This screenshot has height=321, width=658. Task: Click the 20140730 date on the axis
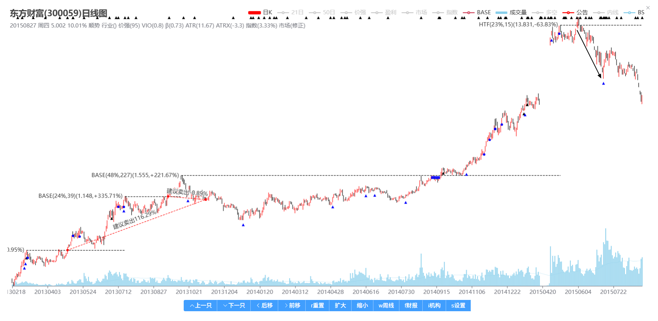(401, 292)
